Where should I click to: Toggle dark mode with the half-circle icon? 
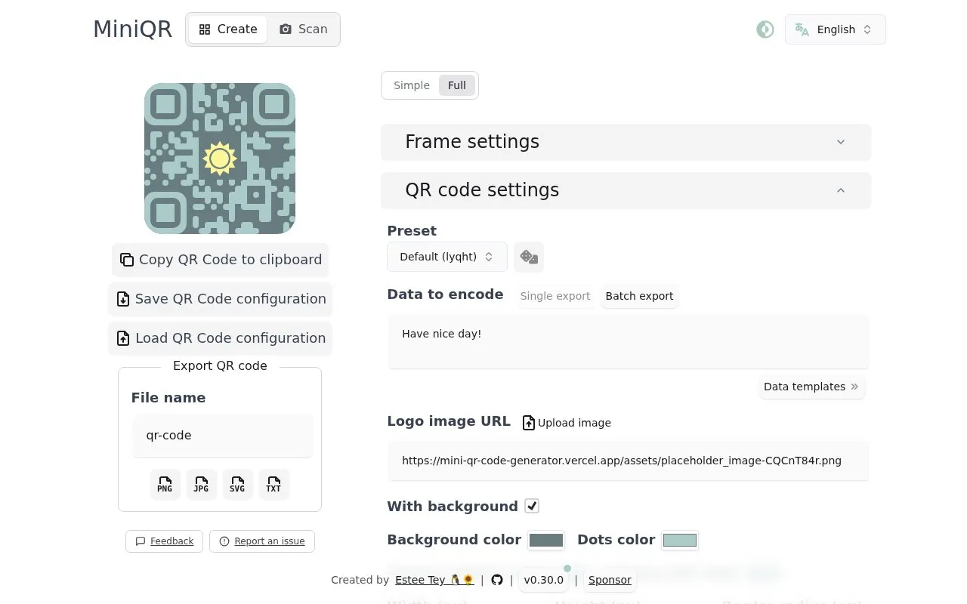click(x=765, y=29)
